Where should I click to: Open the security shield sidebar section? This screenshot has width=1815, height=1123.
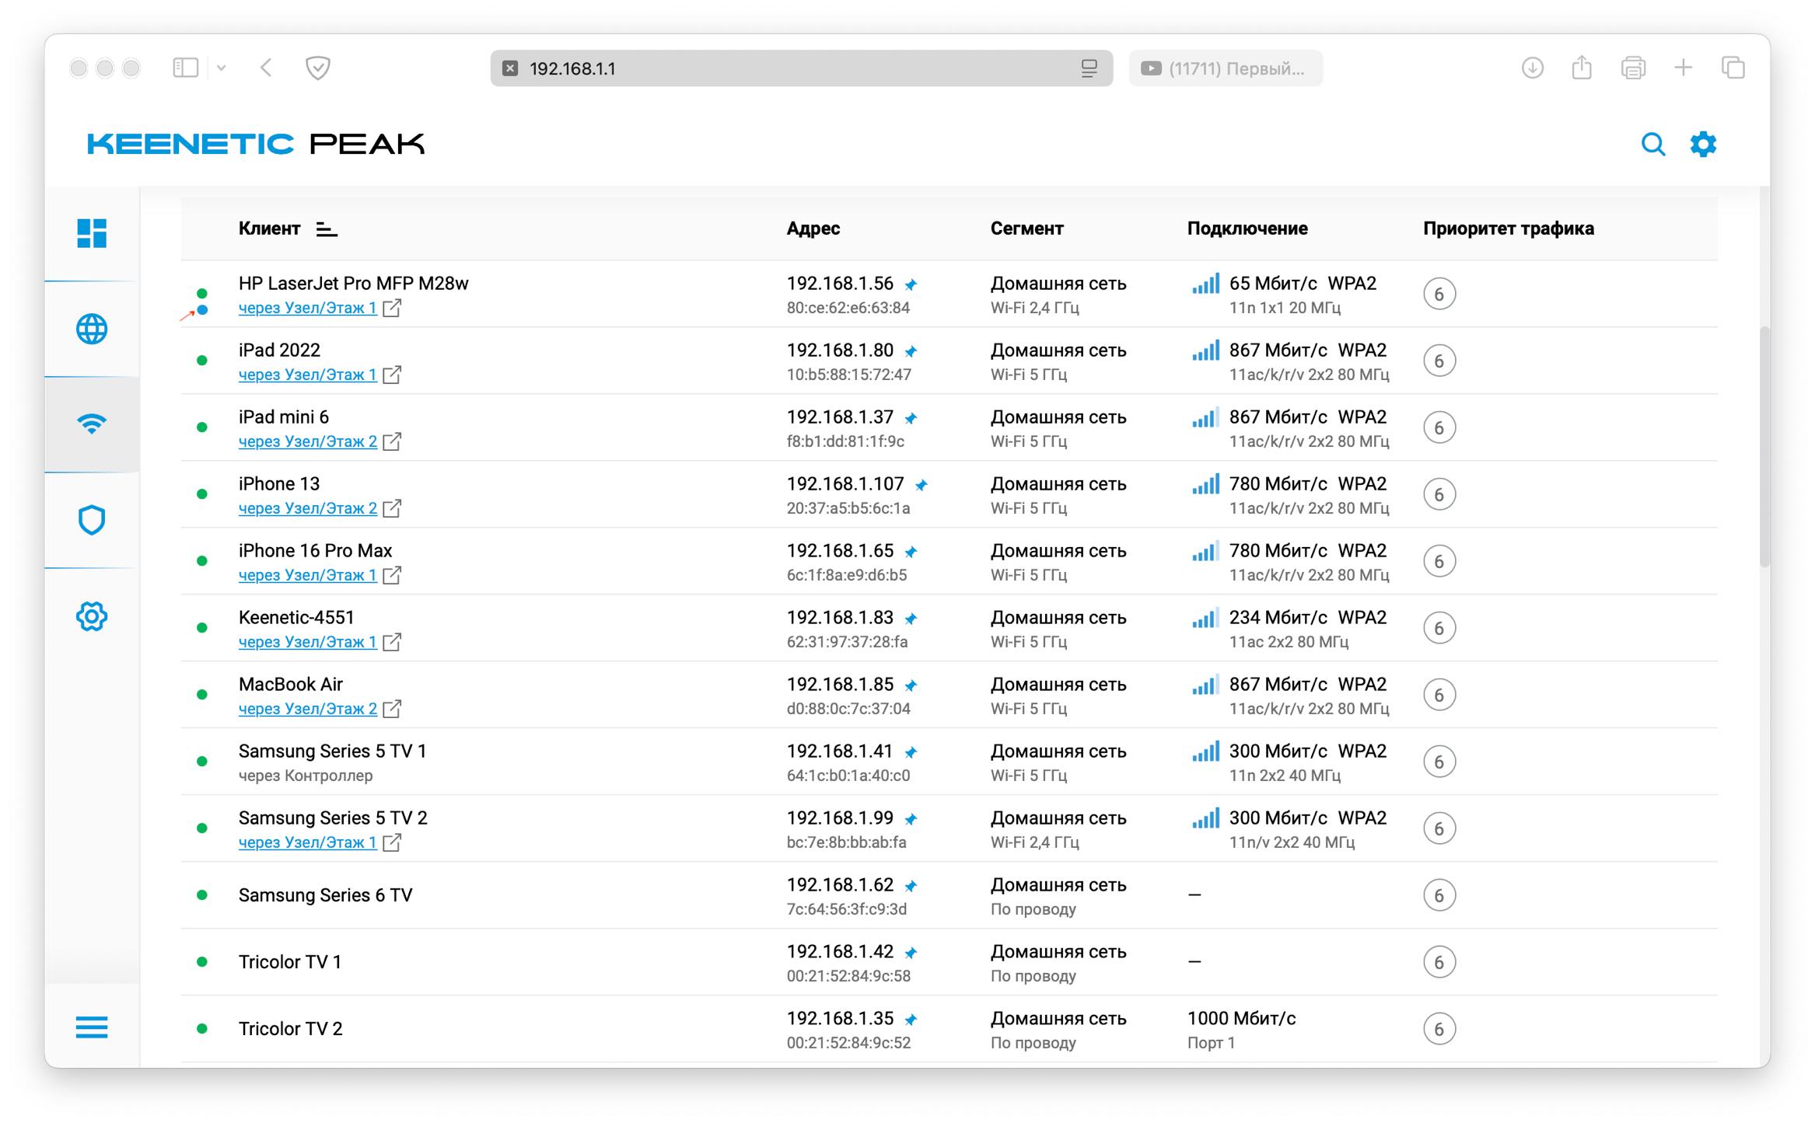(x=92, y=520)
